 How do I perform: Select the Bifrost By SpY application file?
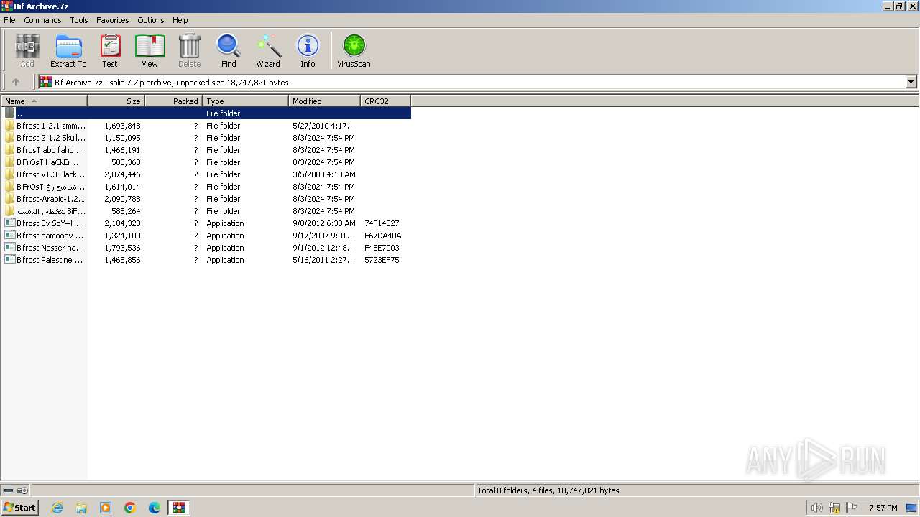point(206,223)
